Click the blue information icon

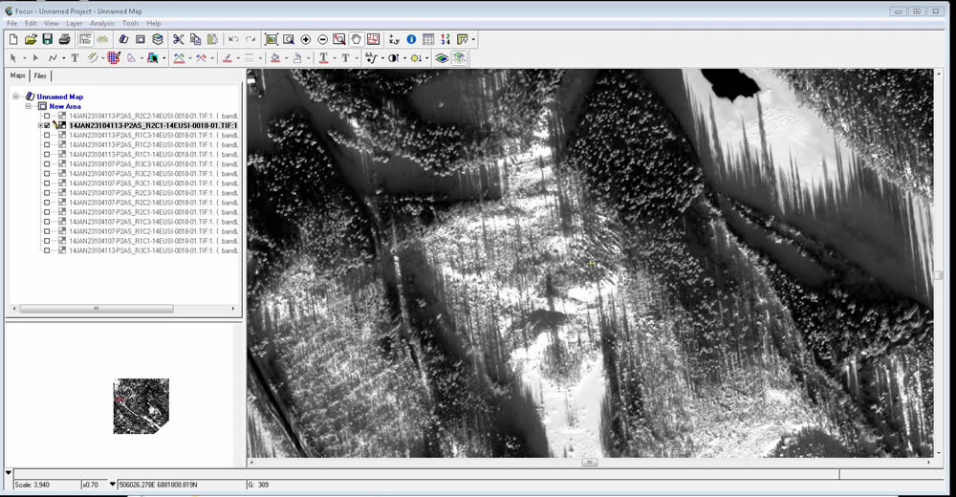[412, 39]
